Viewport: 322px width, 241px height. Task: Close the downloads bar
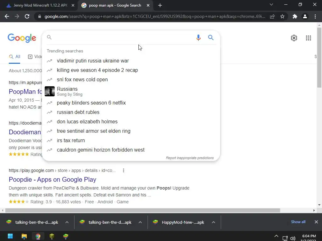point(316,222)
